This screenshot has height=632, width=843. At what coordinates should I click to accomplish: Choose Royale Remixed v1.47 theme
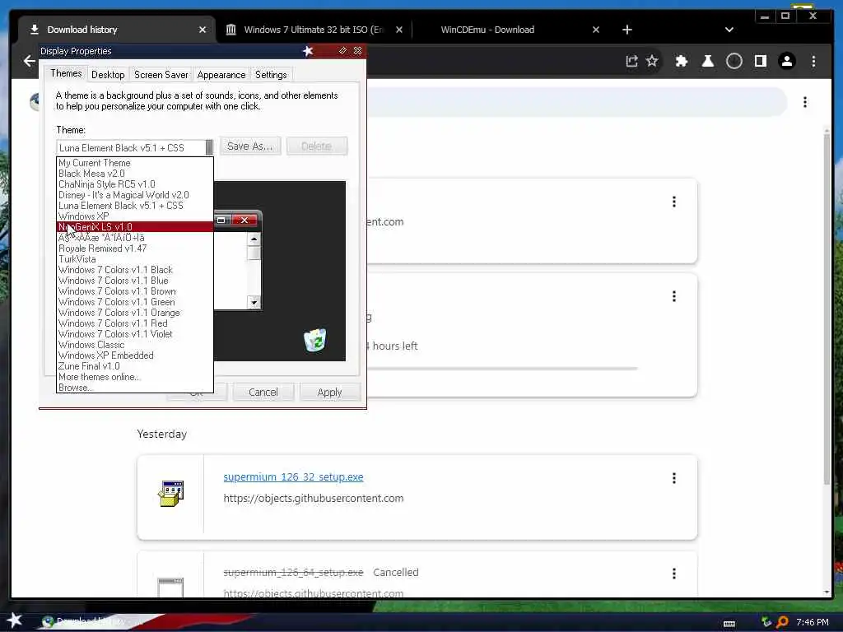click(134, 249)
